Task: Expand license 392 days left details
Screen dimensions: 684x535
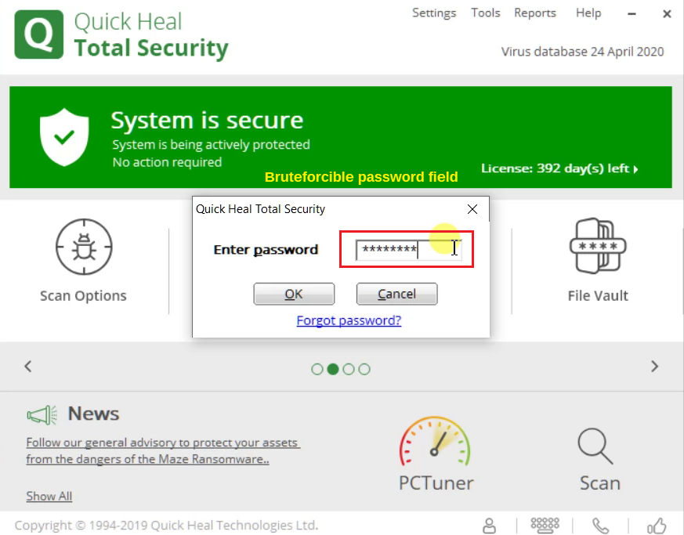Action: [559, 168]
